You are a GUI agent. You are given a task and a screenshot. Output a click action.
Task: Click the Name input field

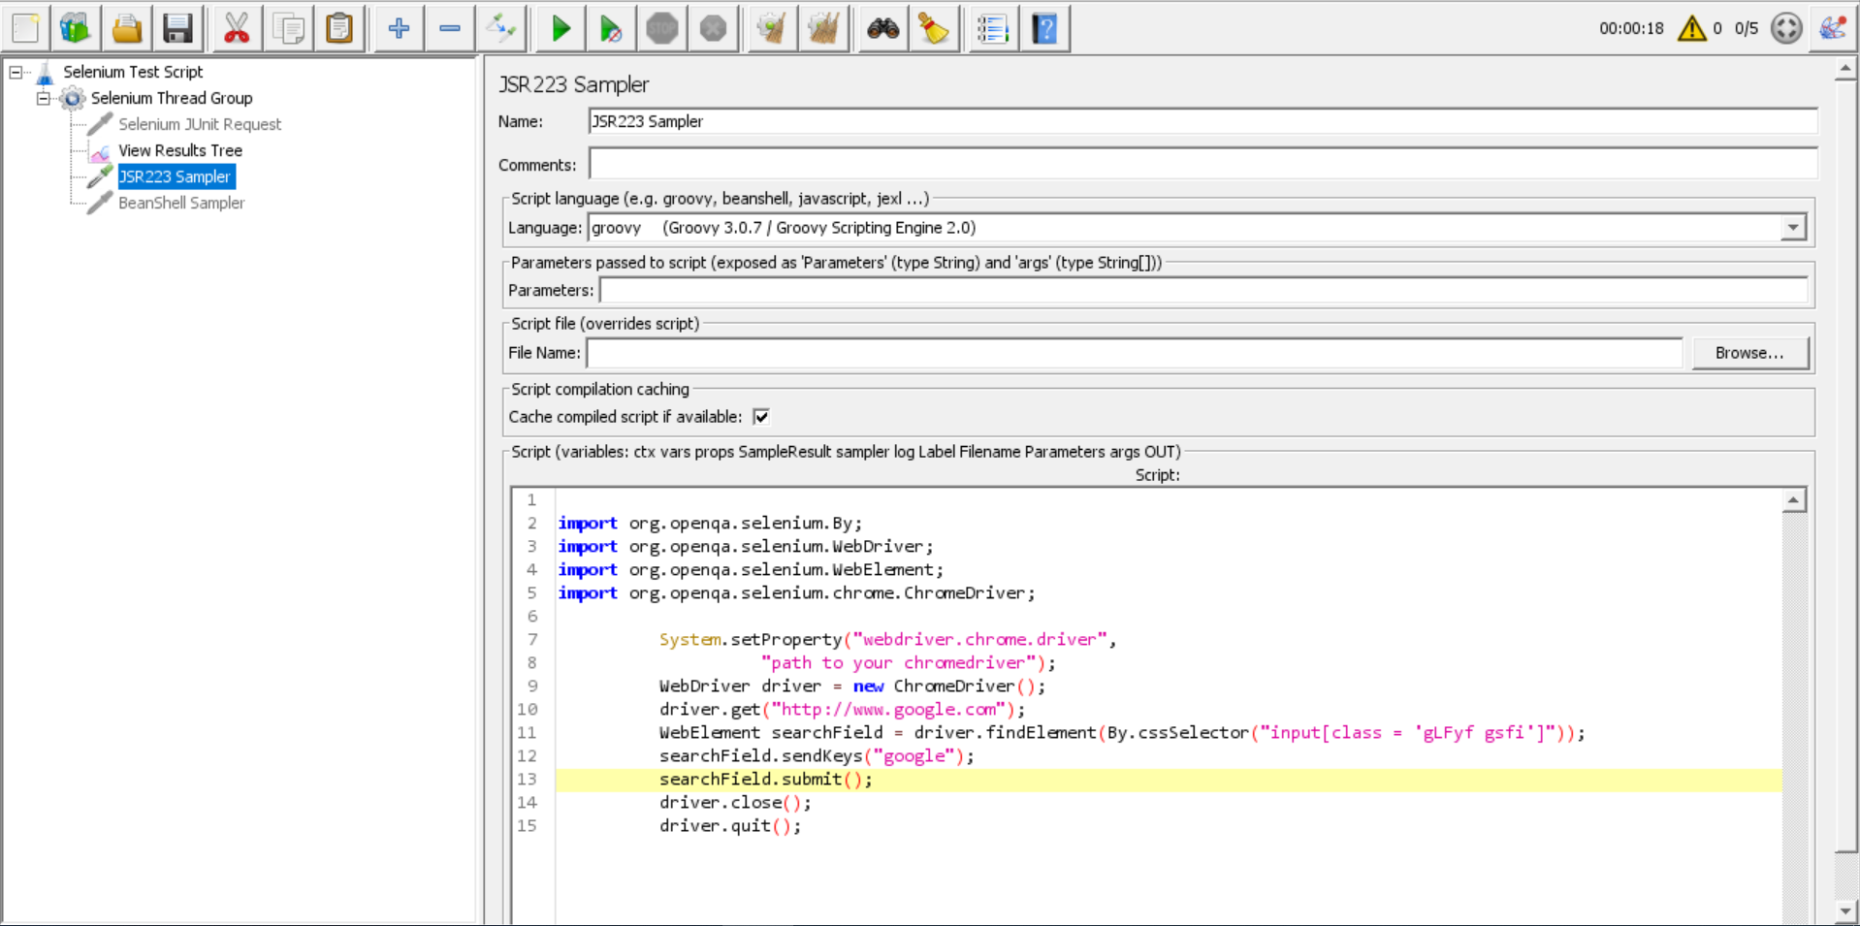pos(1203,121)
